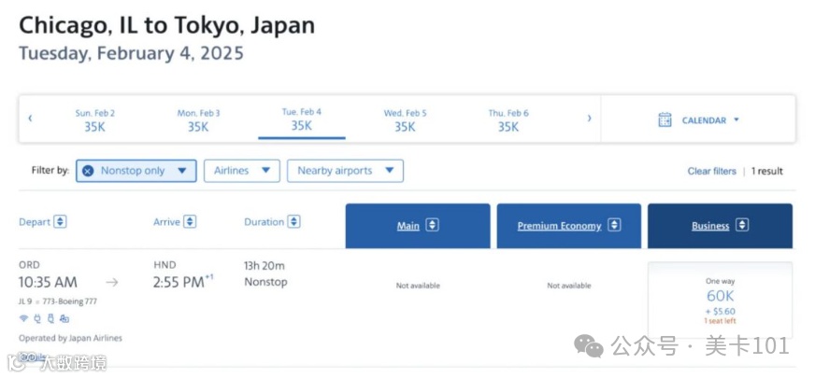Open the Nonstop only filter dropdown
The width and height of the screenshot is (815, 378).
(x=181, y=171)
